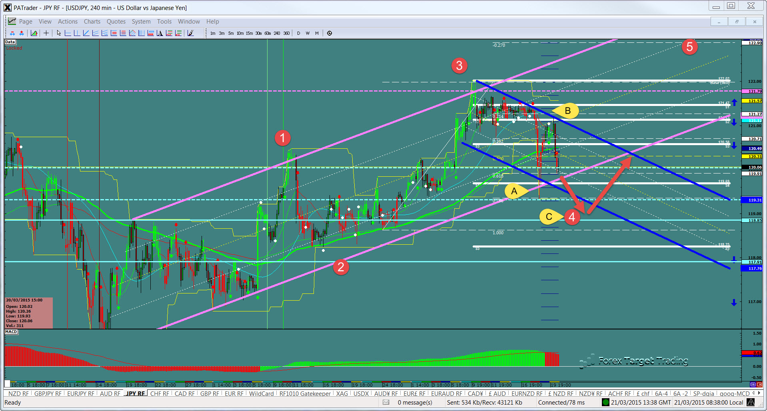This screenshot has width=767, height=411.
Task: Click the red down-arrows toolbar icon
Action: [12, 33]
